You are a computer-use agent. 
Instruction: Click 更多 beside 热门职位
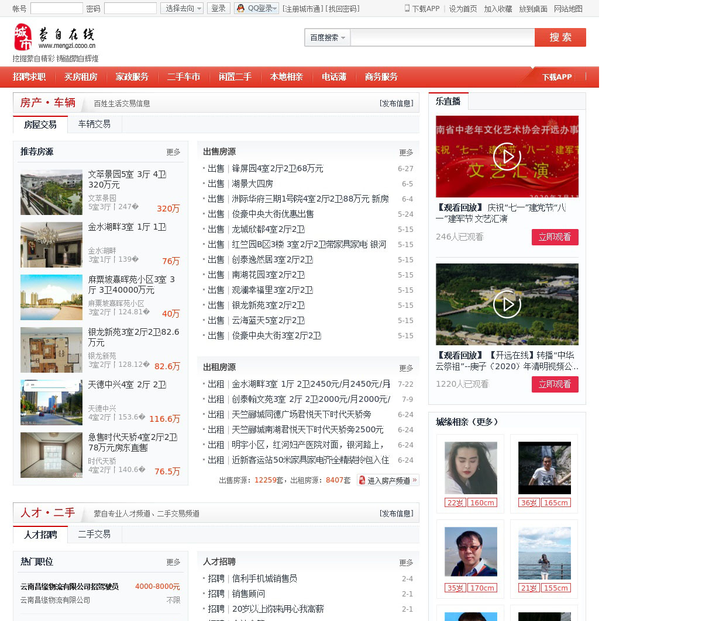173,562
